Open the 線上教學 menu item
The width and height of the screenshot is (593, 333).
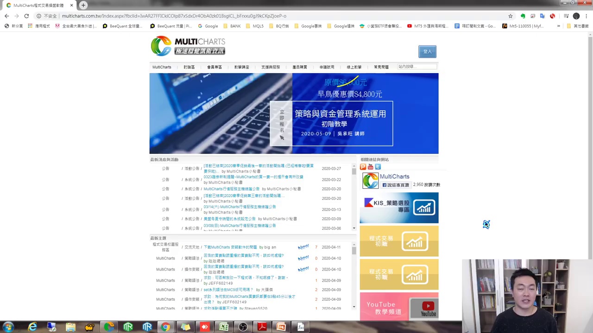click(x=354, y=67)
